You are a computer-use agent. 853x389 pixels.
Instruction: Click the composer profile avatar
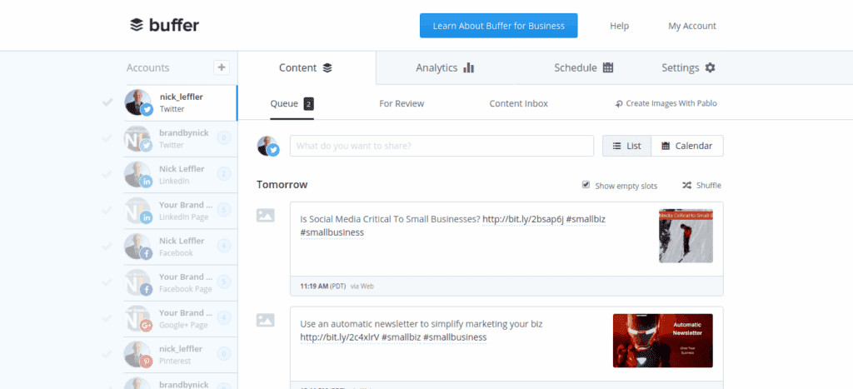(x=267, y=146)
